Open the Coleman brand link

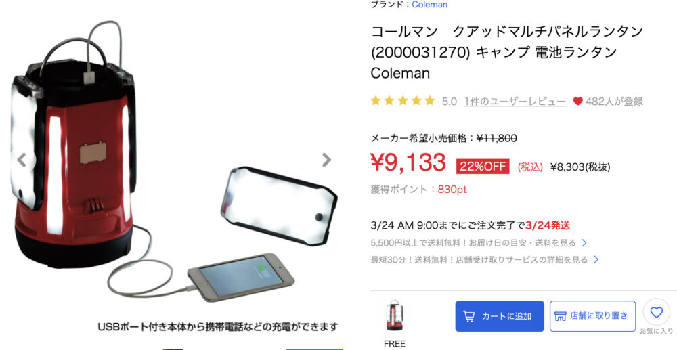[x=430, y=5]
